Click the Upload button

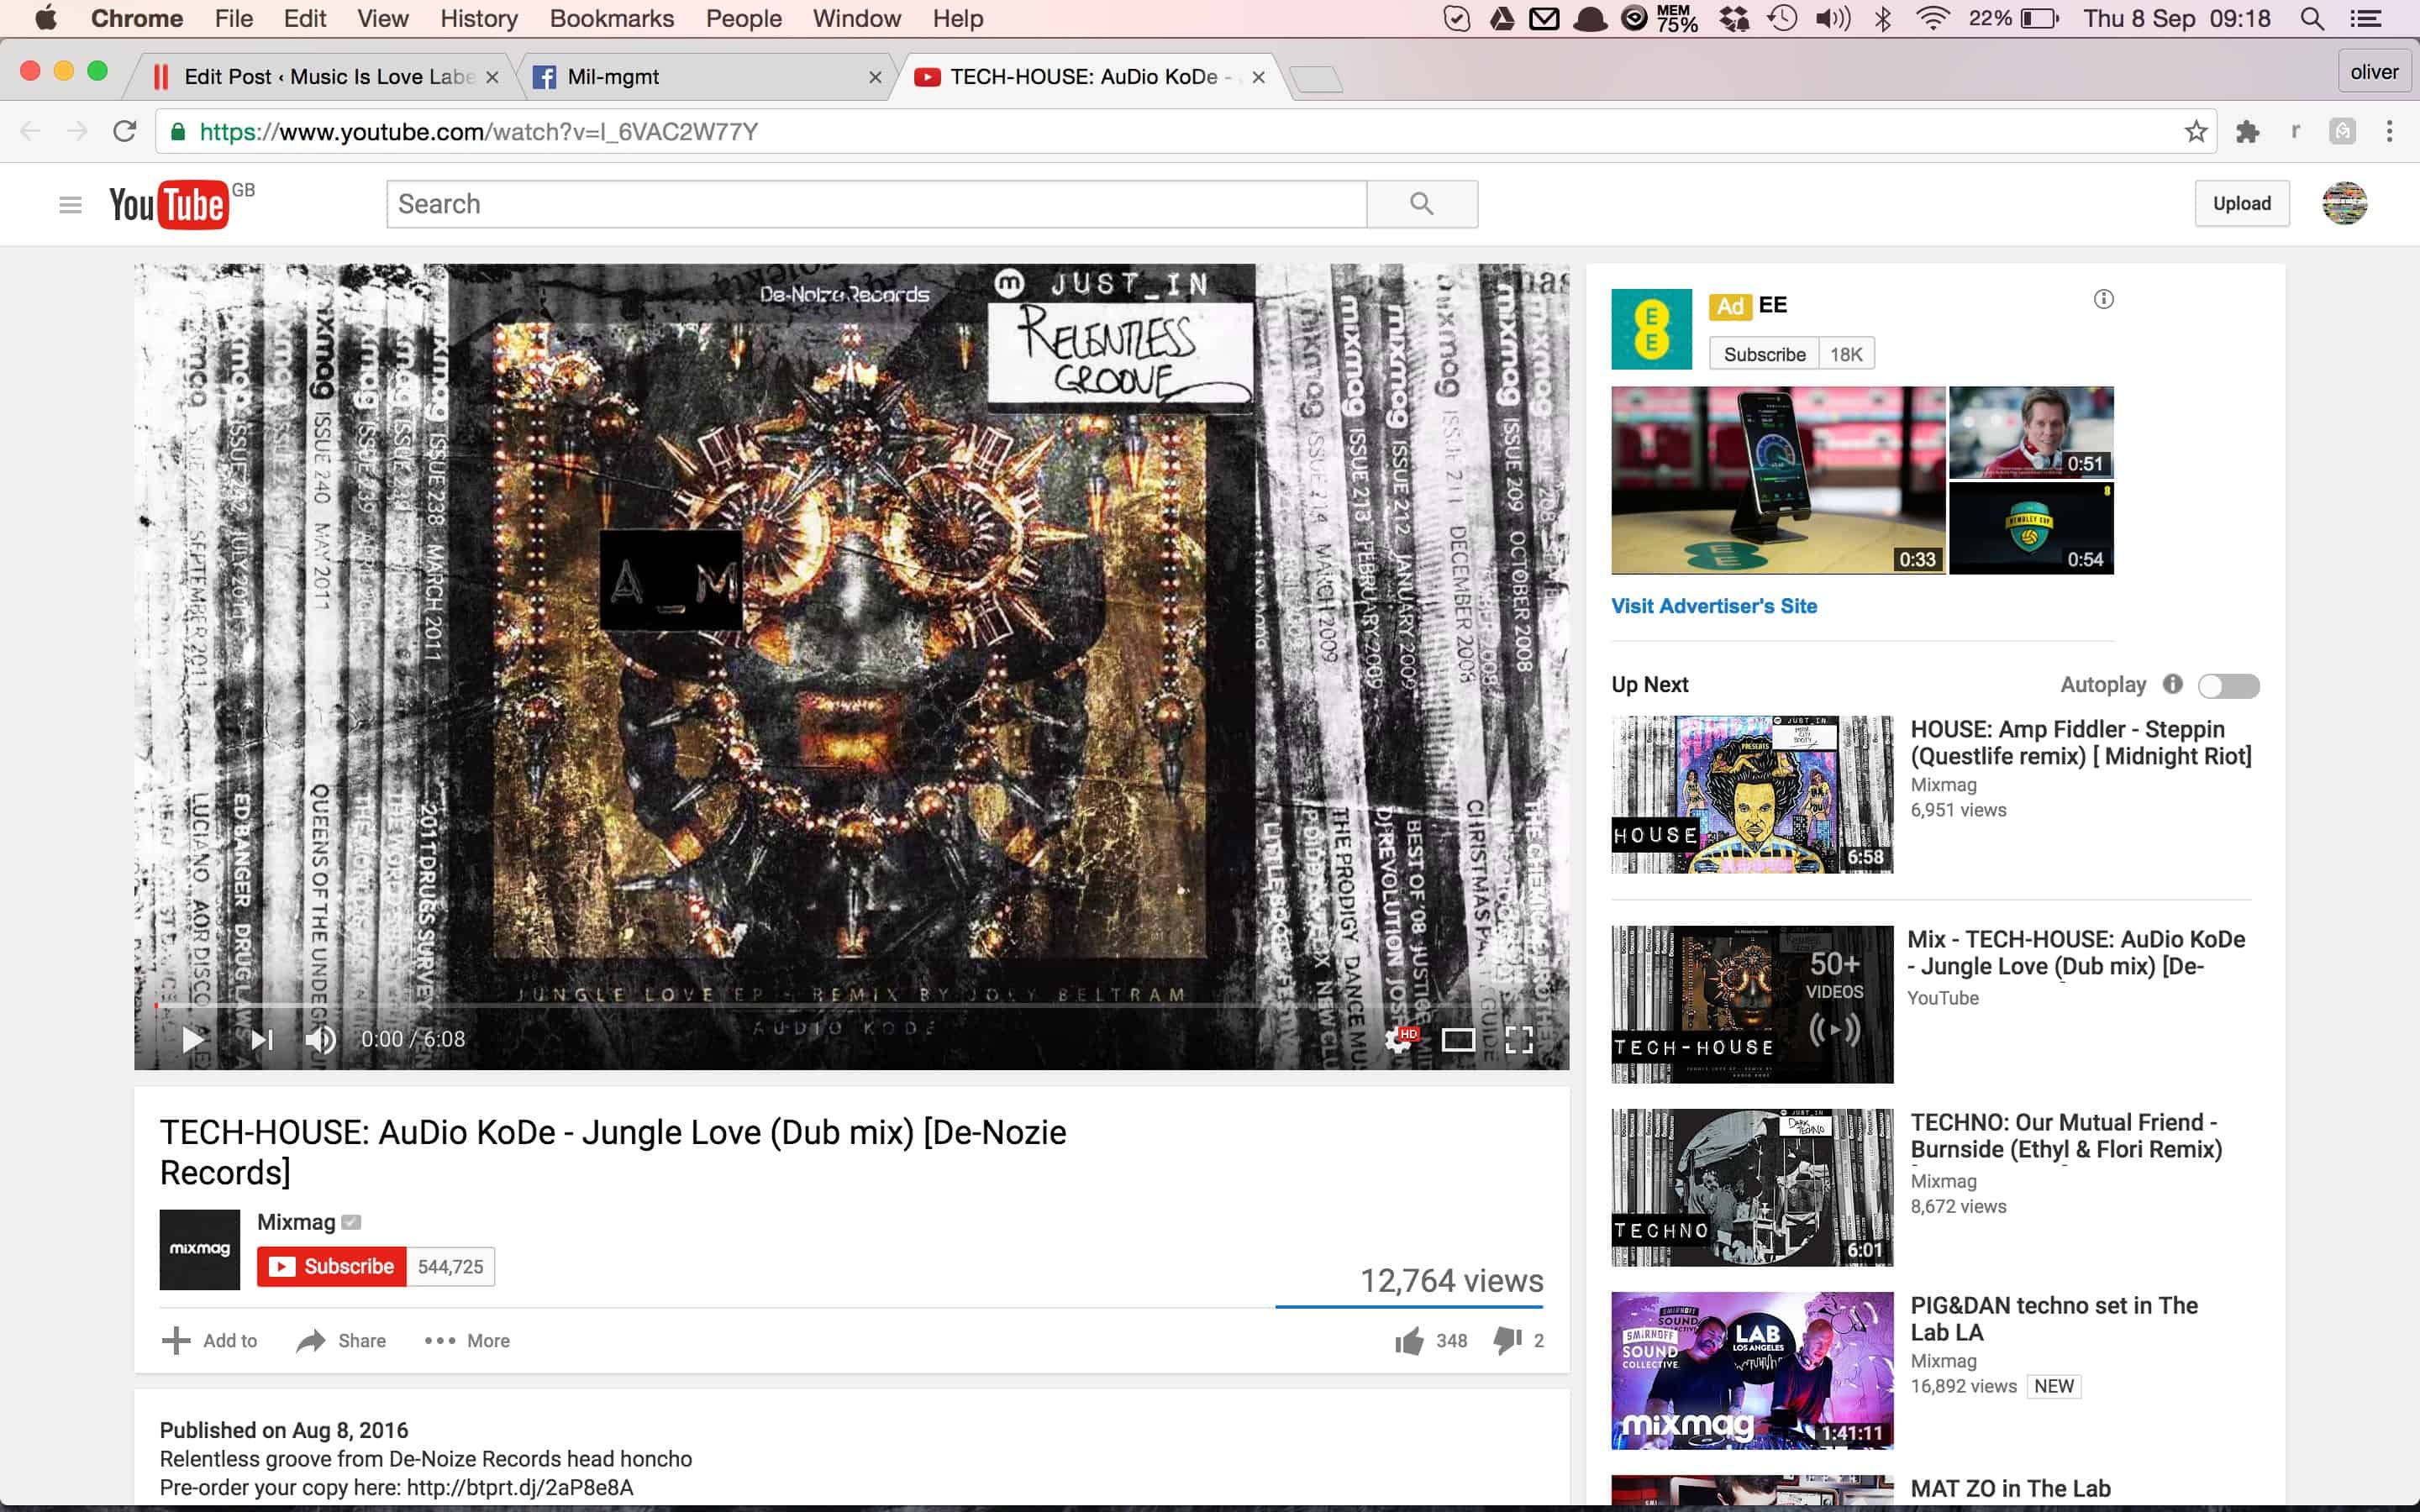2242,203
